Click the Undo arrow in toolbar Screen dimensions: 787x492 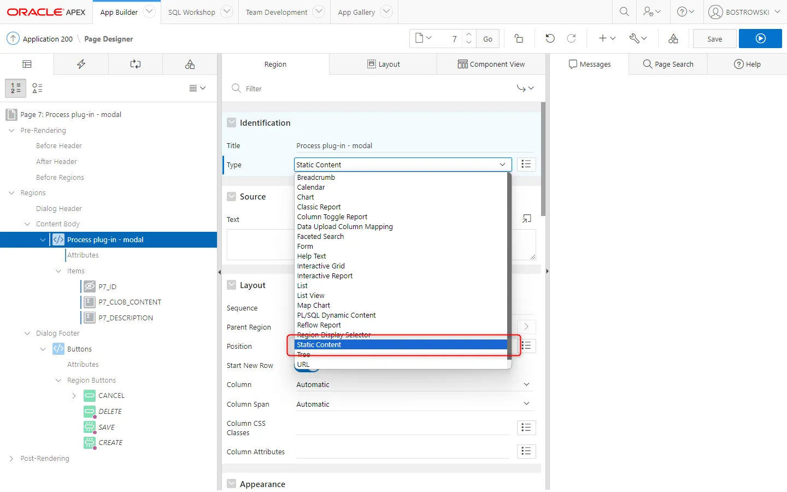coord(550,38)
